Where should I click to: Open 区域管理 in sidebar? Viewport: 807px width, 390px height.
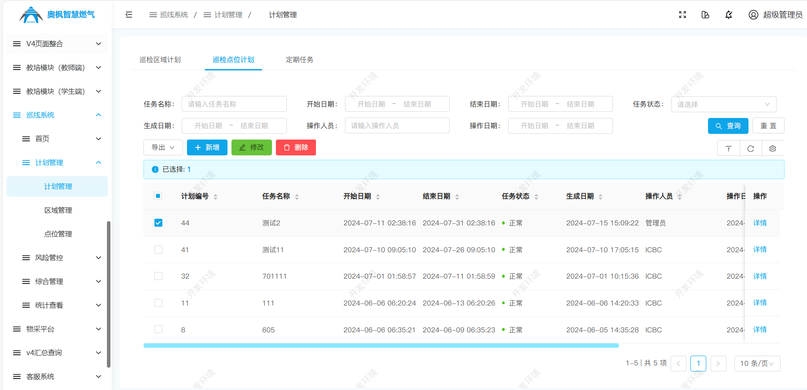57,210
